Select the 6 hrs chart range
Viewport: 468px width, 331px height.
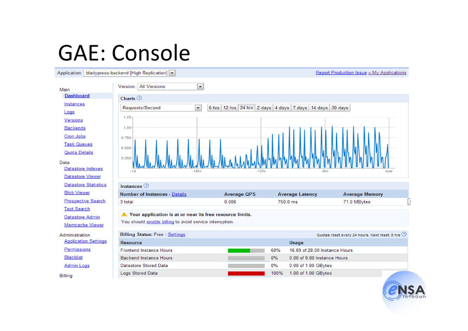click(x=214, y=108)
